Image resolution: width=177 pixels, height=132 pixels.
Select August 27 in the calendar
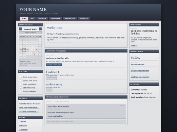pyautogui.click(x=33, y=53)
